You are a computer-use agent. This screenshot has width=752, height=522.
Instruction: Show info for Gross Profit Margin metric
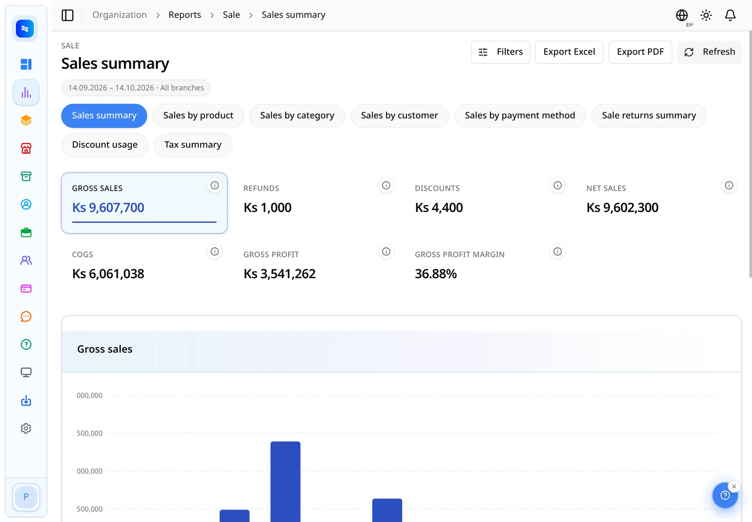tap(557, 251)
